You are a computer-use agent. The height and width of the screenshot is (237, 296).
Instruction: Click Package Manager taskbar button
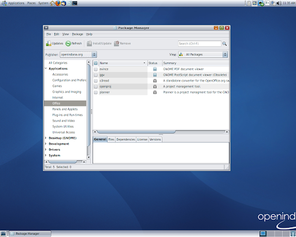point(30,234)
